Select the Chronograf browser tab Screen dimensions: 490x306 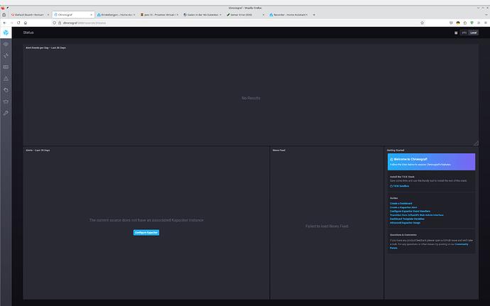[73, 15]
